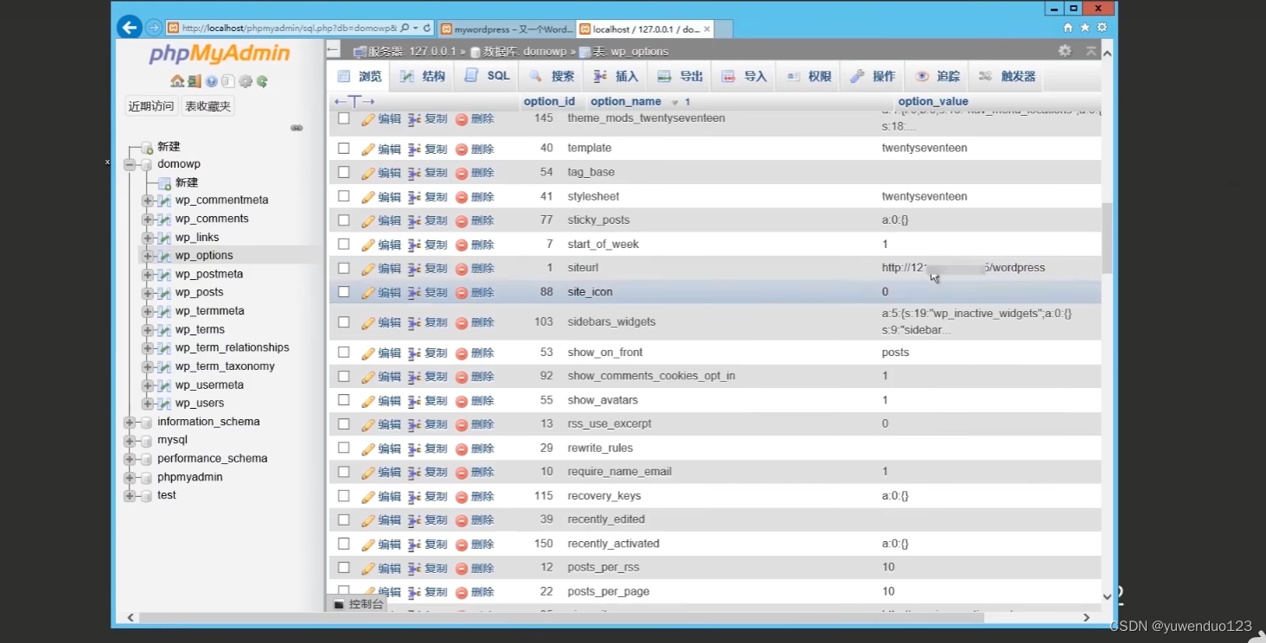Click browser back arrow button
1266x643 pixels.
(130, 28)
